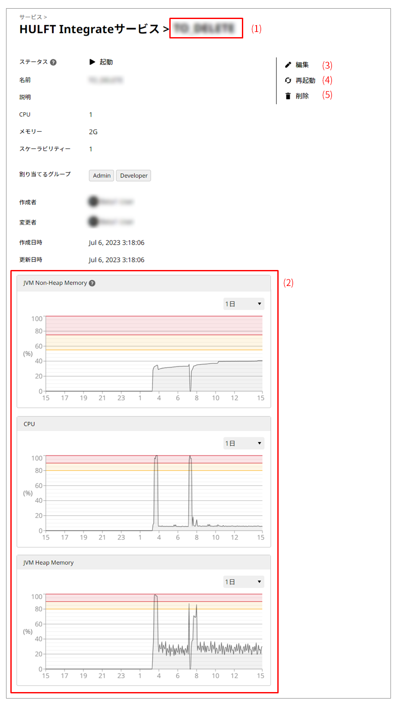
Task: Click the restart circular arrow icon
Action: [x=288, y=80]
